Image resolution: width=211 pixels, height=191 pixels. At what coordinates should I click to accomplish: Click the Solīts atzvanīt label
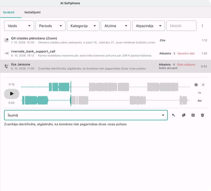click(168, 68)
